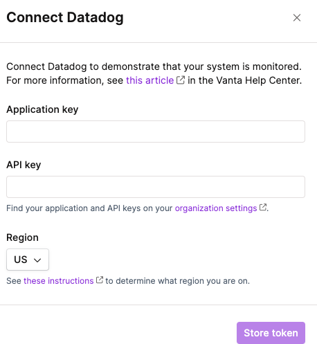Click external-link icon after organization settings

[x=263, y=207]
